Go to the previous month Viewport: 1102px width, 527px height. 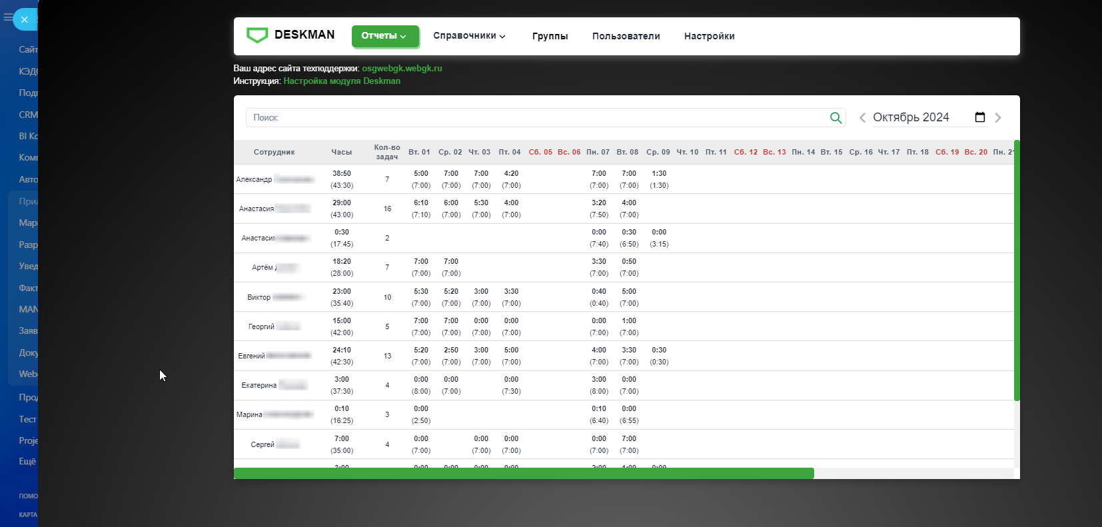click(x=862, y=118)
